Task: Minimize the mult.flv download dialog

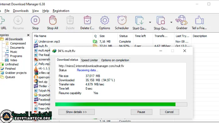Action: tap(161, 51)
